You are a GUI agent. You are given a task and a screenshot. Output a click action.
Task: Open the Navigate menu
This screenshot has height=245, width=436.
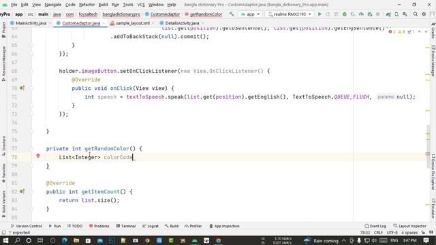(x=53, y=5)
